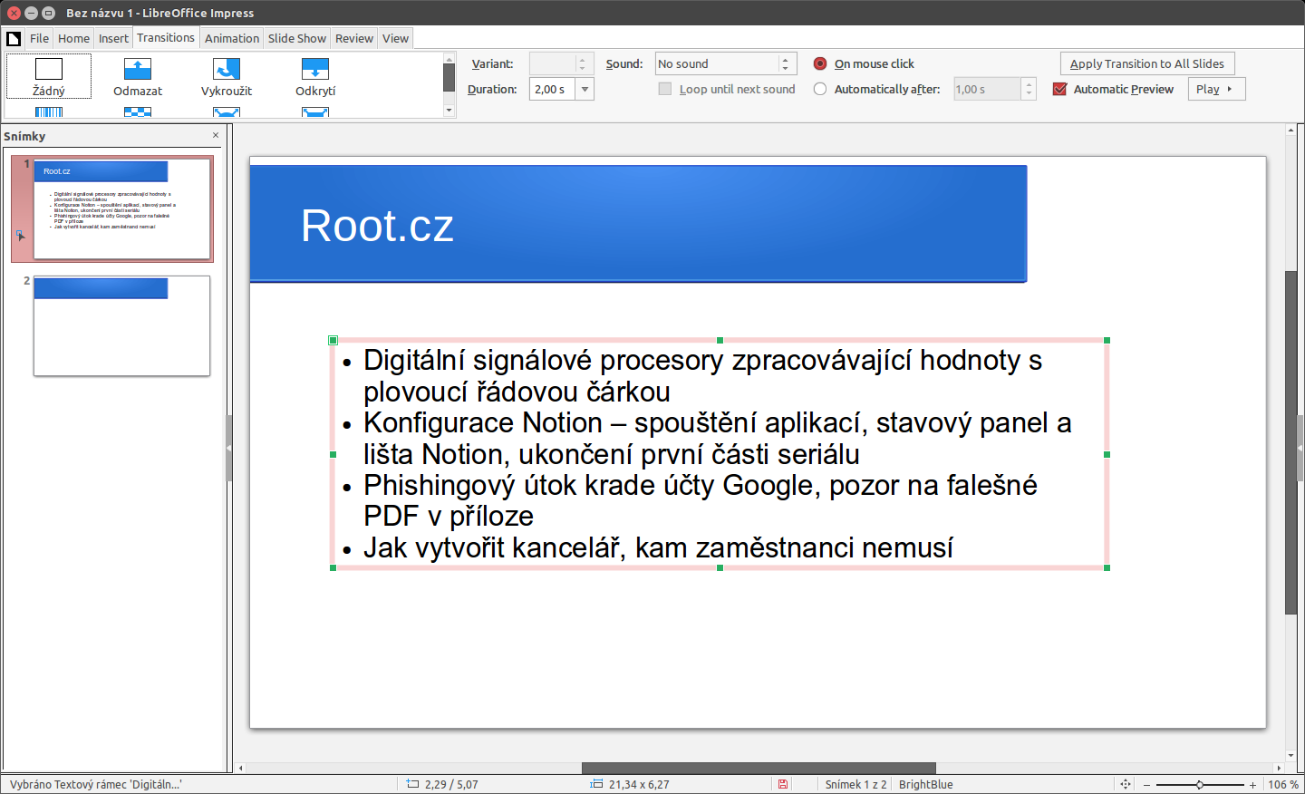Open the Slide Show tab

(297, 38)
